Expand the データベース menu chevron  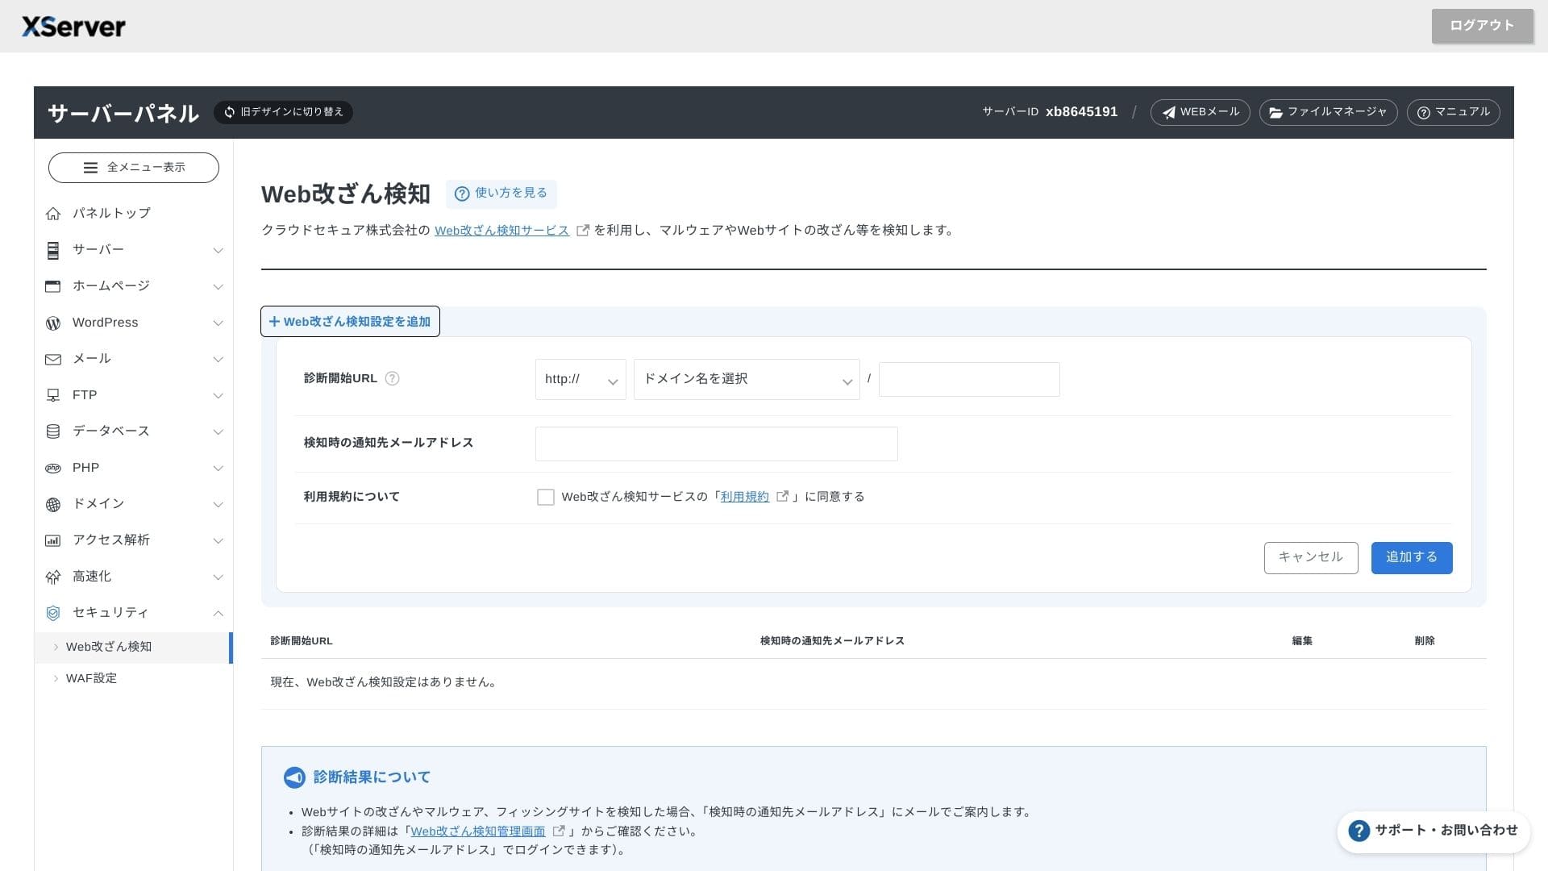tap(218, 432)
